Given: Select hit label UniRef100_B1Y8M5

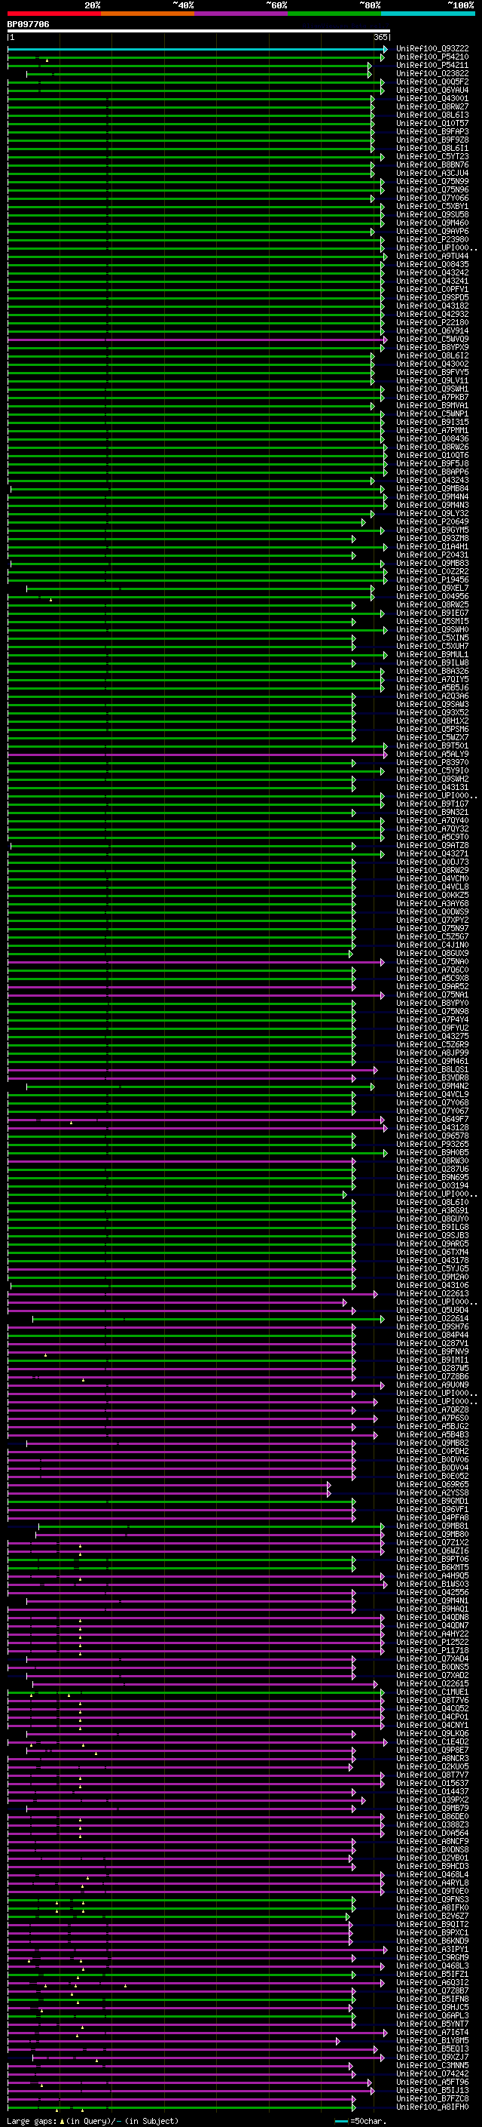Looking at the screenshot, I should click(432, 2040).
